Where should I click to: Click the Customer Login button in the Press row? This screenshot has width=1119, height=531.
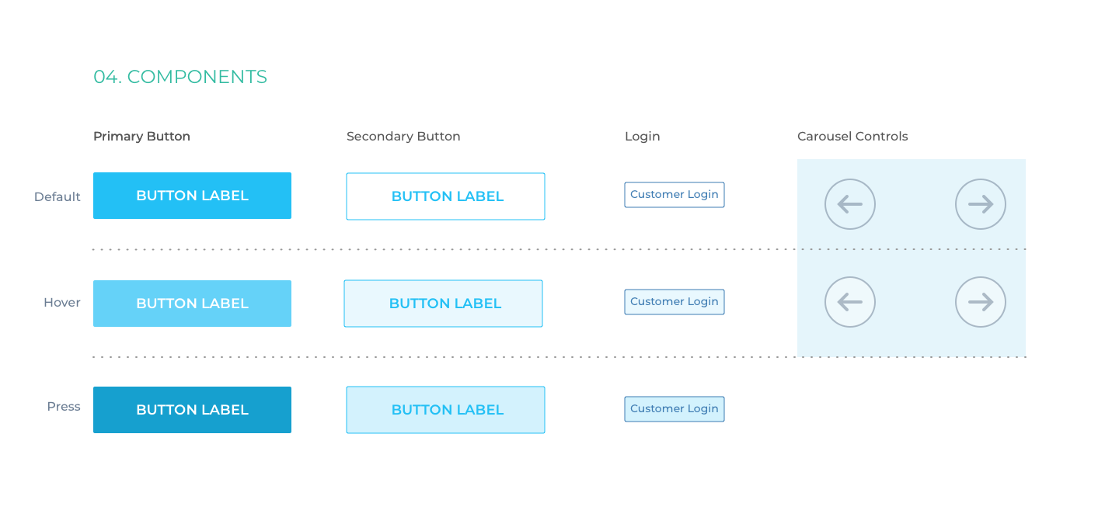(x=675, y=409)
